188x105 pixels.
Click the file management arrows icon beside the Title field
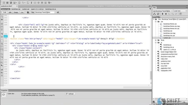tap(58, 12)
